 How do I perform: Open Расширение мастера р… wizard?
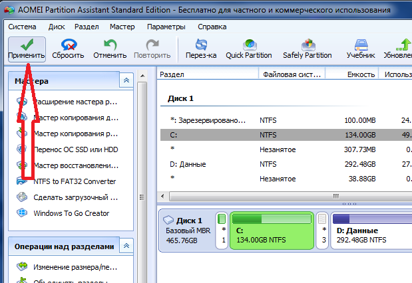tap(76, 102)
